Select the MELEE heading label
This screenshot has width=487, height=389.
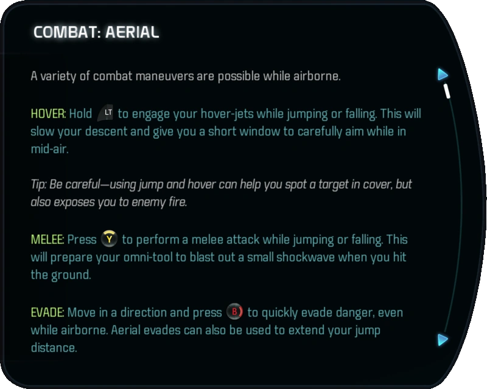coord(47,239)
